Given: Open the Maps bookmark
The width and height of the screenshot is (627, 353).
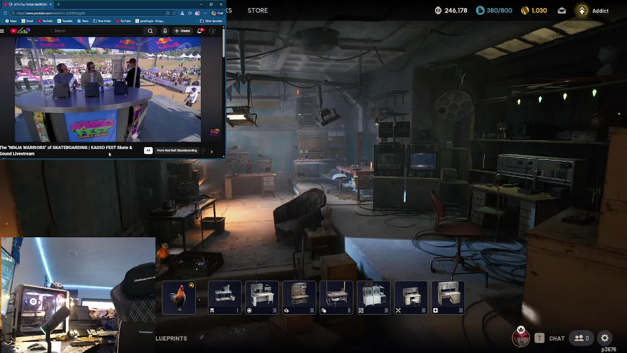Looking at the screenshot, I should 11,21.
